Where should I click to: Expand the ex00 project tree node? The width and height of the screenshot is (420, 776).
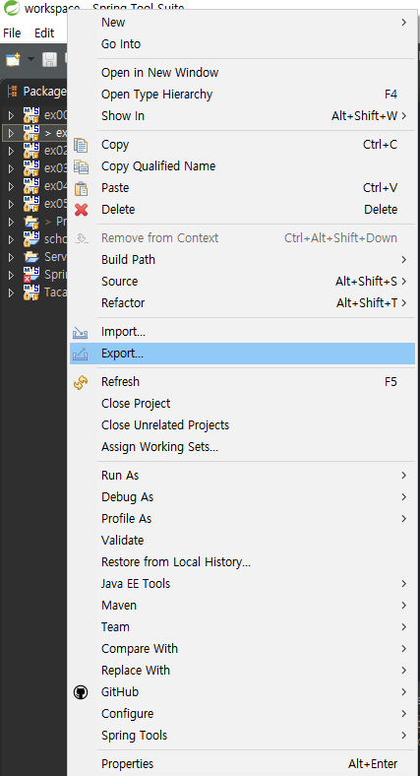click(11, 116)
